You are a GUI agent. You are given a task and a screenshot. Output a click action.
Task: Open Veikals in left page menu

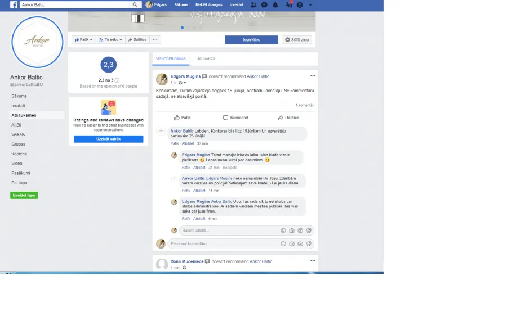click(x=18, y=134)
